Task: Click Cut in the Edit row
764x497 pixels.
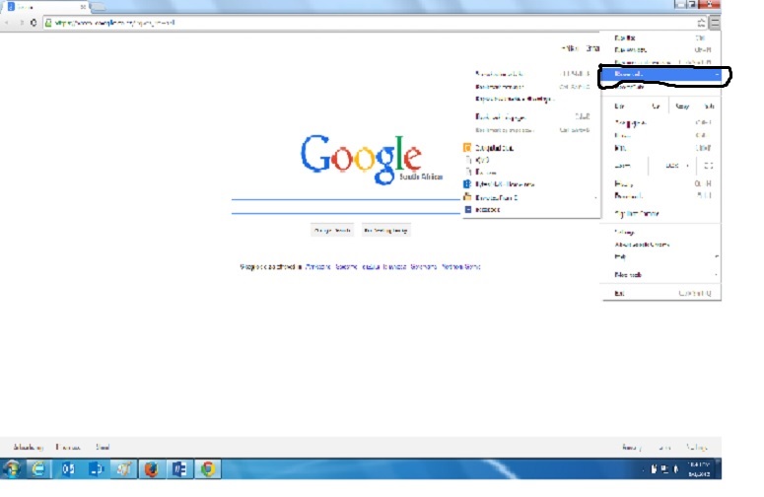Action: pos(656,106)
